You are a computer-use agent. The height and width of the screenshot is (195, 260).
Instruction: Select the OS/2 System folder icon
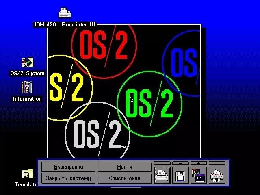28,63
